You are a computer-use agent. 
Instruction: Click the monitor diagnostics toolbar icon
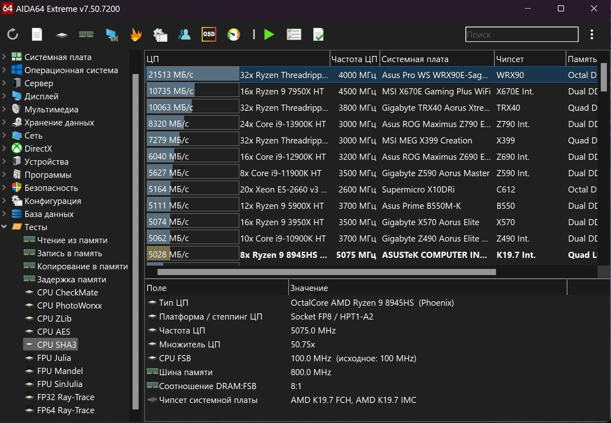[x=111, y=34]
